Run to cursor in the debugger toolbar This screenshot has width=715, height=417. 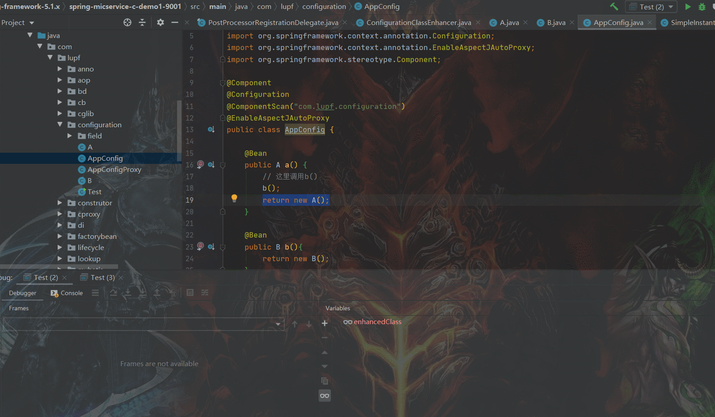tap(172, 293)
